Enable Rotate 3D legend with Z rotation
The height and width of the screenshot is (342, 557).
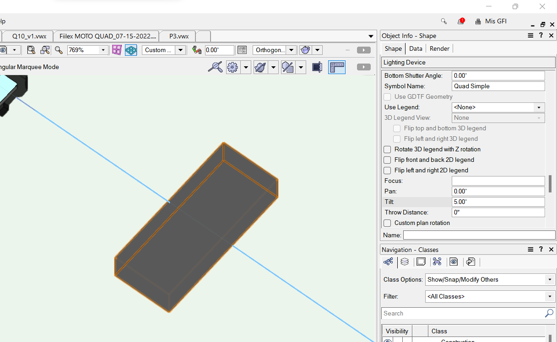click(387, 149)
